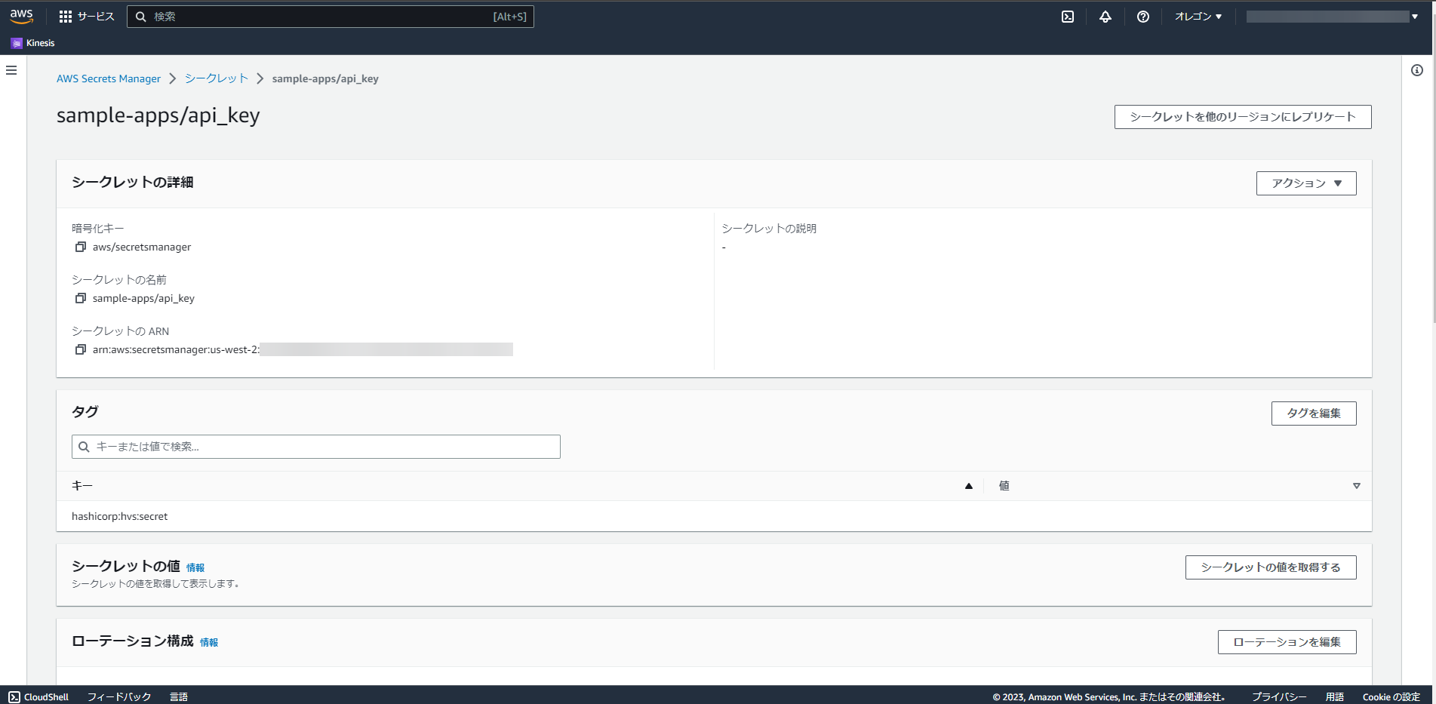Screen dimensions: 1436x704
Task: Open the notifications bell icon
Action: (1105, 17)
